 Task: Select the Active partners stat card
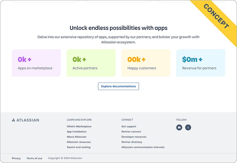click(91, 63)
